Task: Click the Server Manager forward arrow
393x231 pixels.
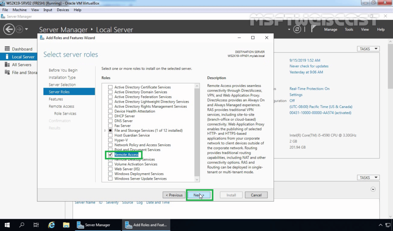Action: pyautogui.click(x=19, y=29)
